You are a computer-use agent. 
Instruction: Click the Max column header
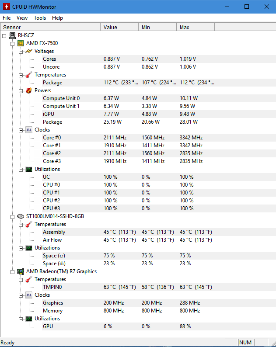coord(196,28)
